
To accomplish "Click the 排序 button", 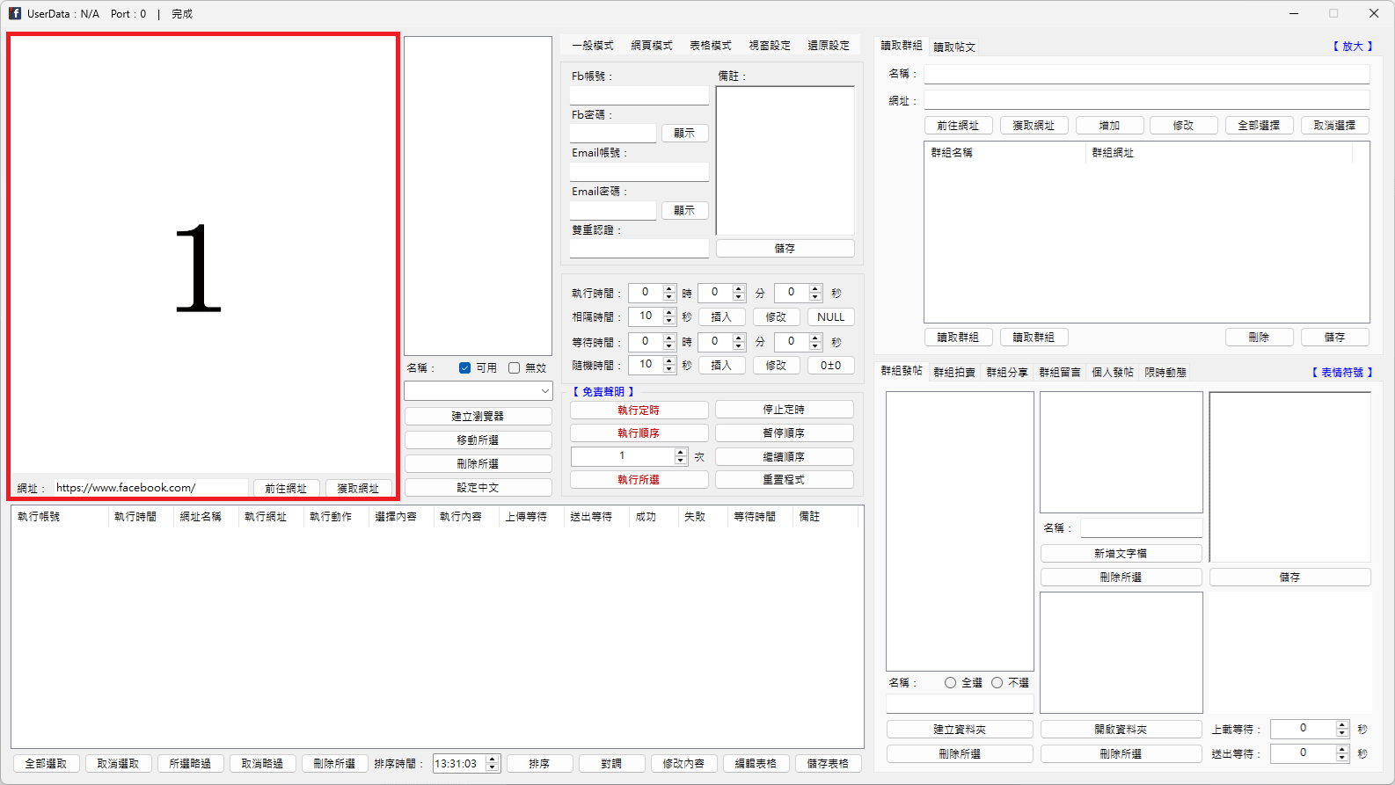I will [540, 764].
